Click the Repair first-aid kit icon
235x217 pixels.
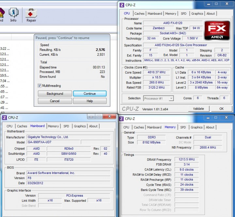[x=31, y=15]
